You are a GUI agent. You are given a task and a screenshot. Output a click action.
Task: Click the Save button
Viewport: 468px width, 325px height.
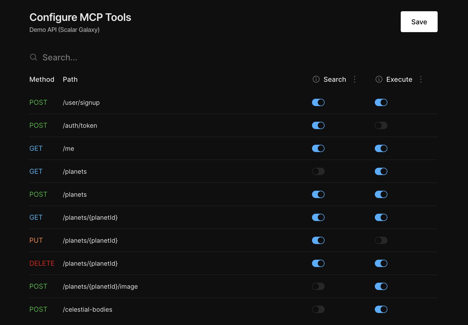click(x=419, y=22)
